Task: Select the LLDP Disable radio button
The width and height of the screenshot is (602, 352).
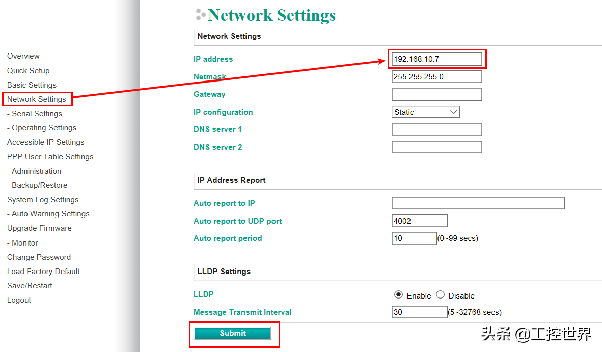Action: coord(441,295)
